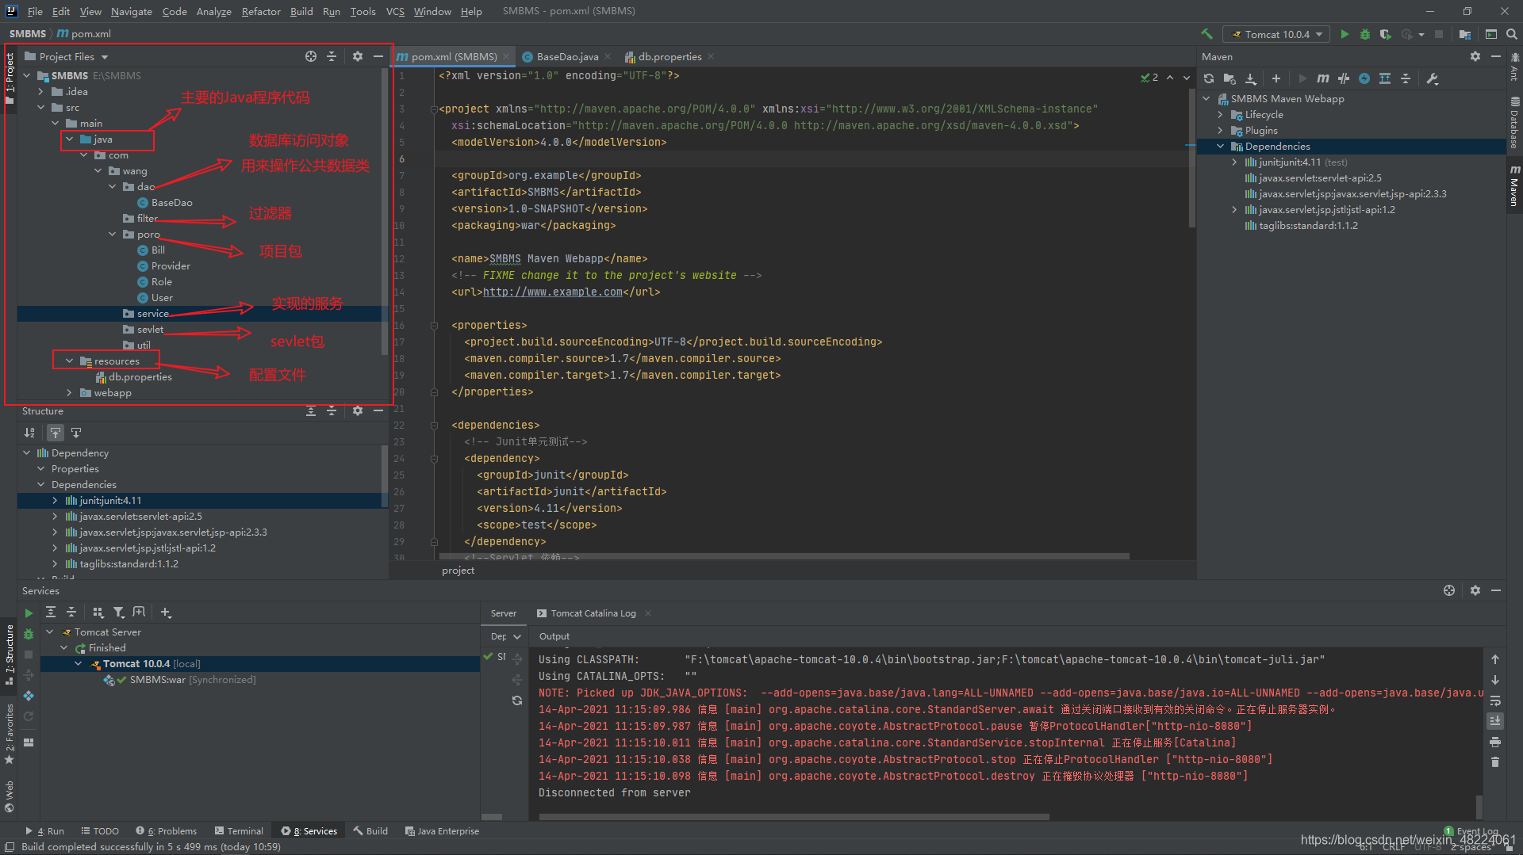Open the Refactor menu
1523x855 pixels.
click(x=261, y=11)
